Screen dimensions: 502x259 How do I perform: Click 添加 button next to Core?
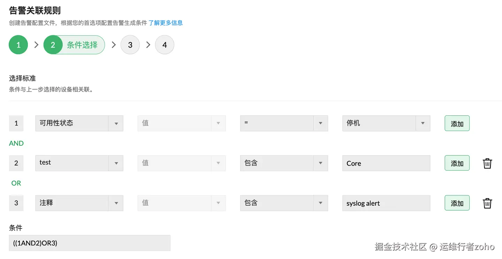pos(457,163)
